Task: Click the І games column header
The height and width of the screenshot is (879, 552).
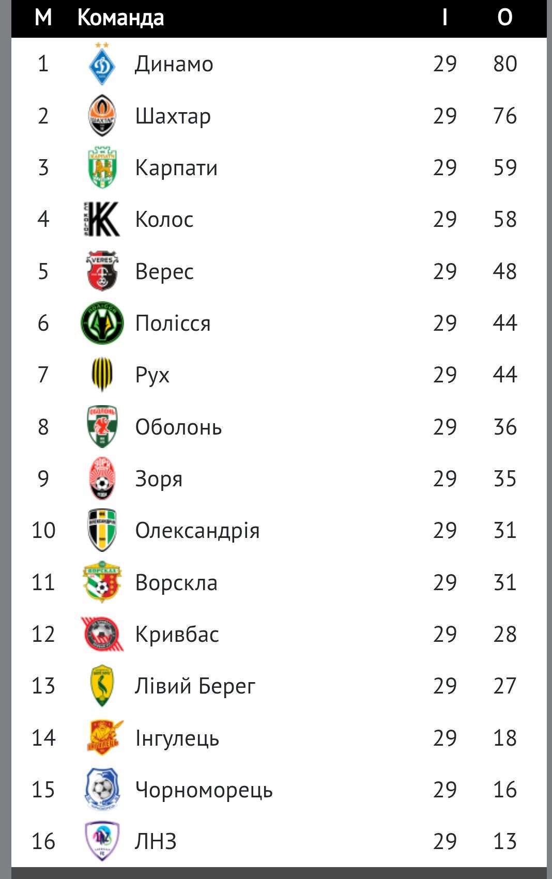Action: [444, 18]
